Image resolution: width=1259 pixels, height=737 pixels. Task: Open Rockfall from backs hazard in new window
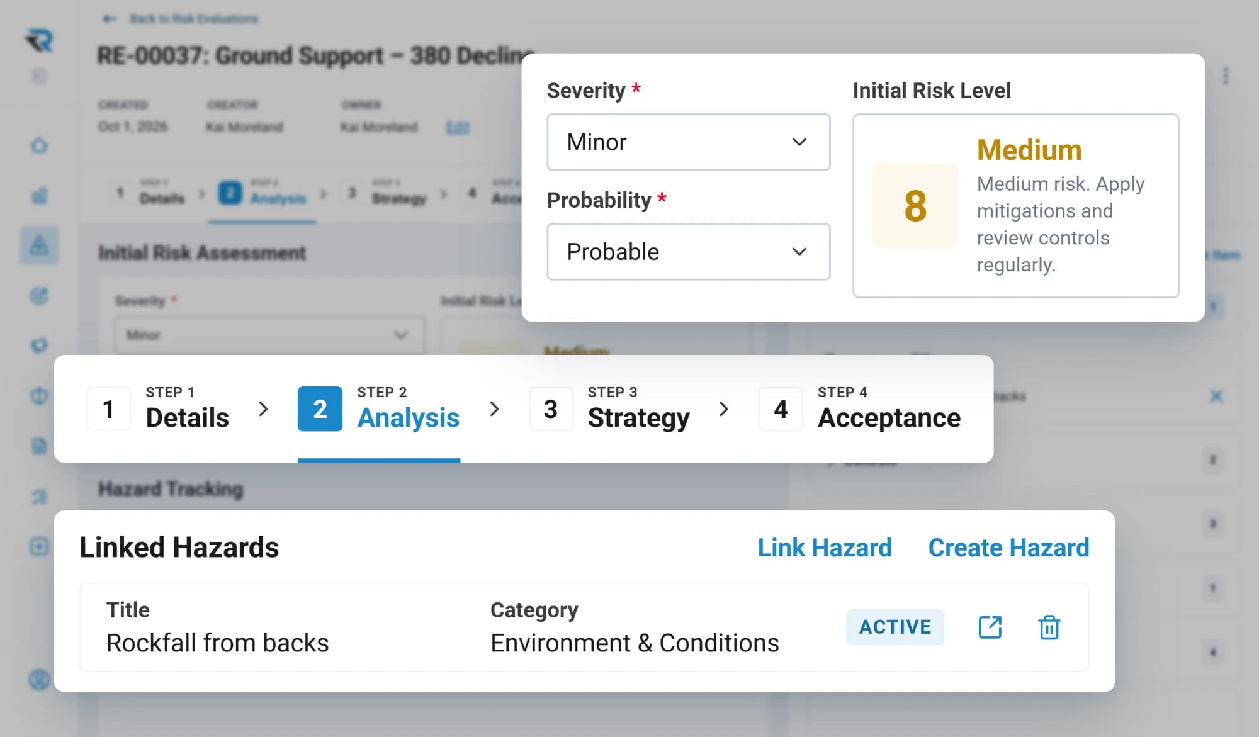(x=990, y=627)
